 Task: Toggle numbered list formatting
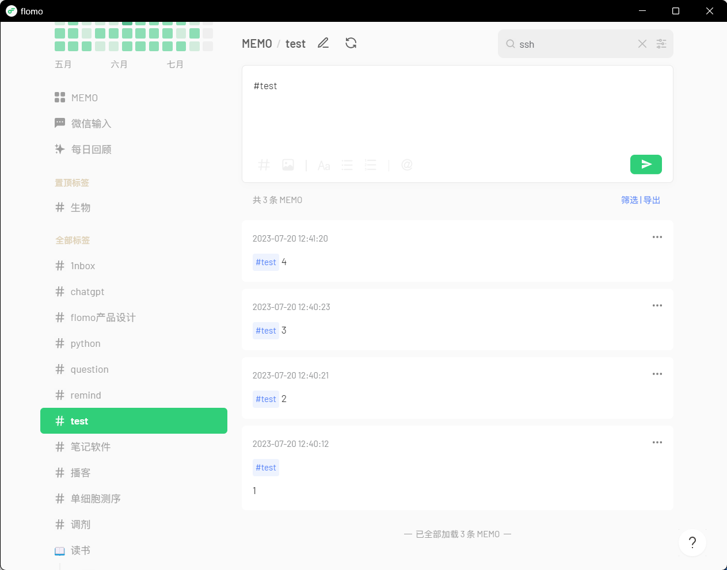point(371,166)
